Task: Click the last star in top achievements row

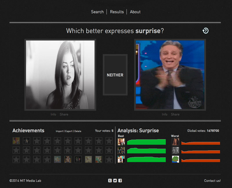Action: [109, 141]
